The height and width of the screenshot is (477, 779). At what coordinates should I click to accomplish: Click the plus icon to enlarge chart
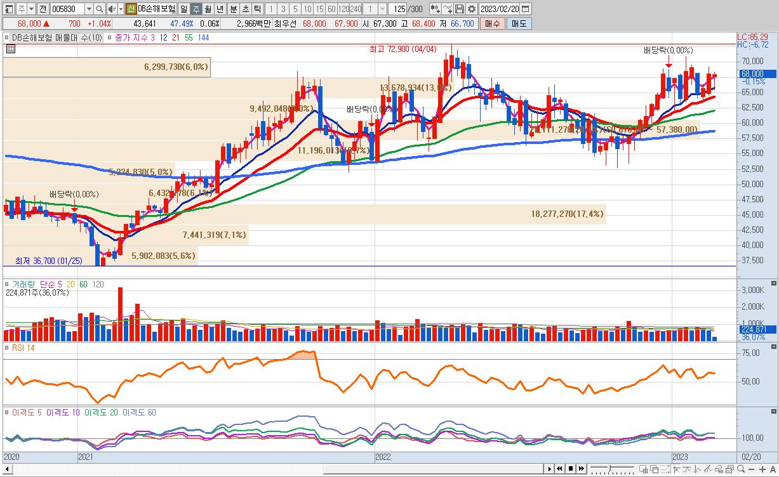coord(762,469)
